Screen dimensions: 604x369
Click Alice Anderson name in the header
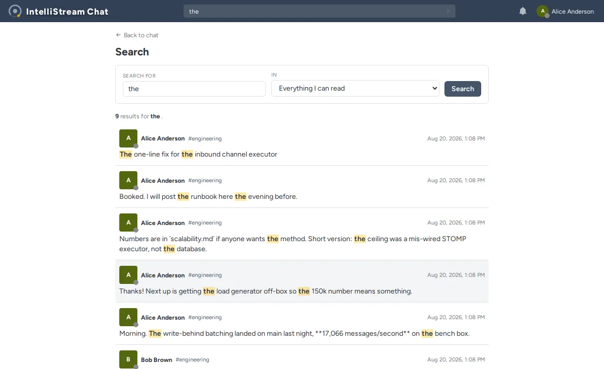573,12
